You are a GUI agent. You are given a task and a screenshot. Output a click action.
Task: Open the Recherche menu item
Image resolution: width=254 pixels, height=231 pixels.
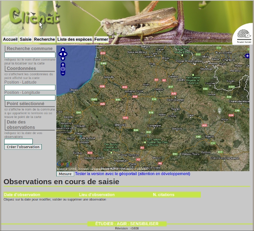[x=45, y=39]
